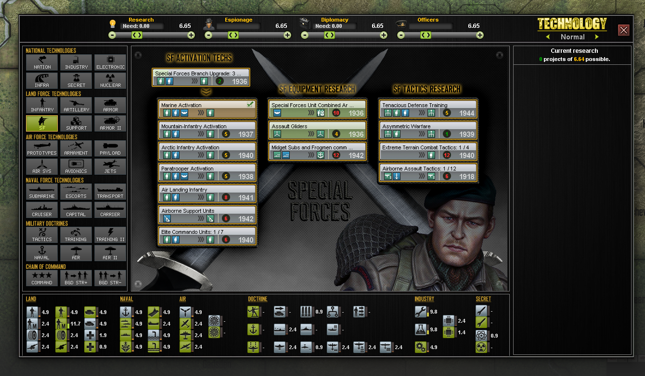Screen dimensions: 645x376
Task: Research Airborne Support Units
Action: coord(207,215)
